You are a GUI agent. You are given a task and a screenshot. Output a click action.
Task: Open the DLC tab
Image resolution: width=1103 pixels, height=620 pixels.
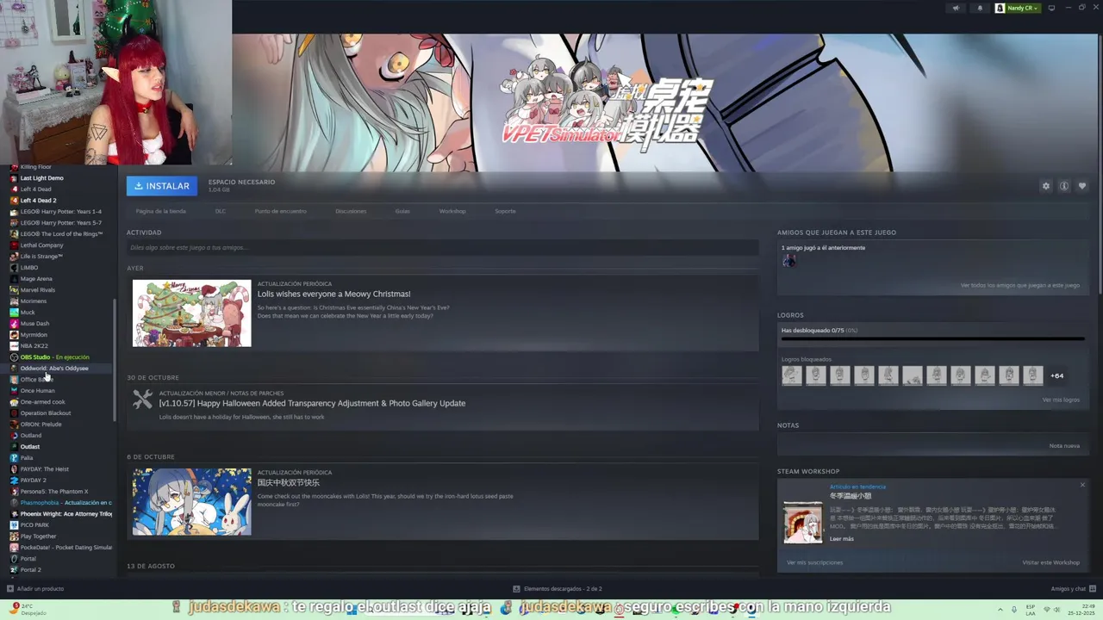click(221, 211)
